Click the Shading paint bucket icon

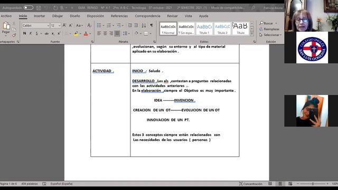pyautogui.click(x=136, y=33)
